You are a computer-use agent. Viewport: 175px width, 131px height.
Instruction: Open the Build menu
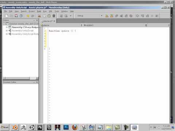39,11
